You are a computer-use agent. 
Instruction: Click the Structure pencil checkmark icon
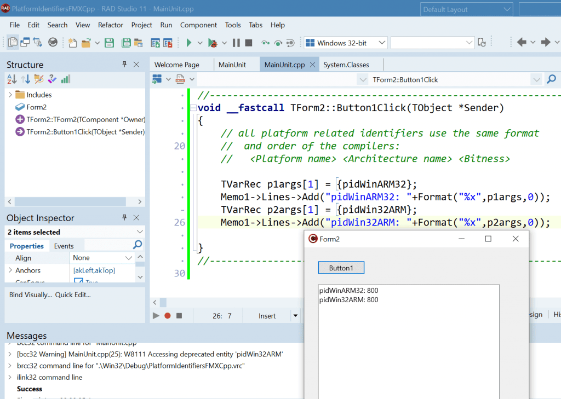(x=52, y=79)
